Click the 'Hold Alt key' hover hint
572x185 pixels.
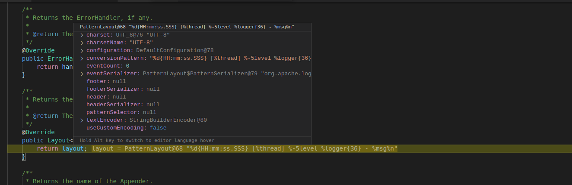point(147,140)
